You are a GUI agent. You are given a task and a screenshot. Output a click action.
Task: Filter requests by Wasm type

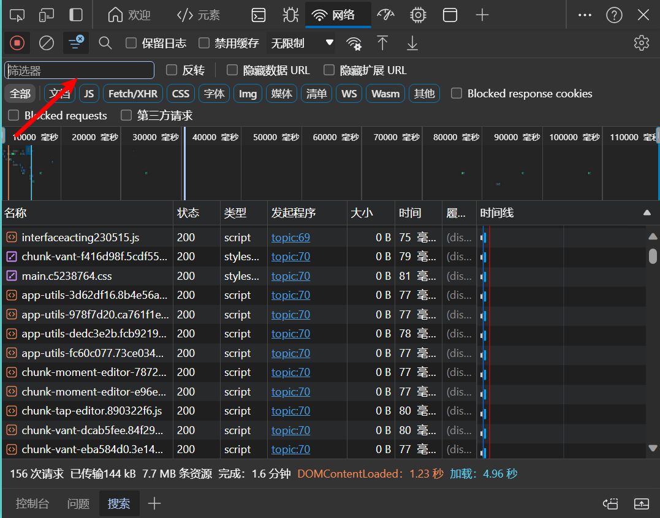(x=385, y=93)
